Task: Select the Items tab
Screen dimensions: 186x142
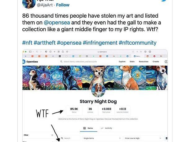Action: click(88, 128)
